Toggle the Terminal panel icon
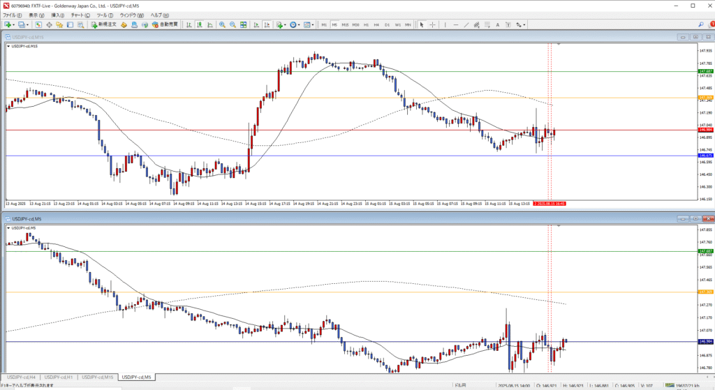This screenshot has height=390, width=715. [71, 24]
